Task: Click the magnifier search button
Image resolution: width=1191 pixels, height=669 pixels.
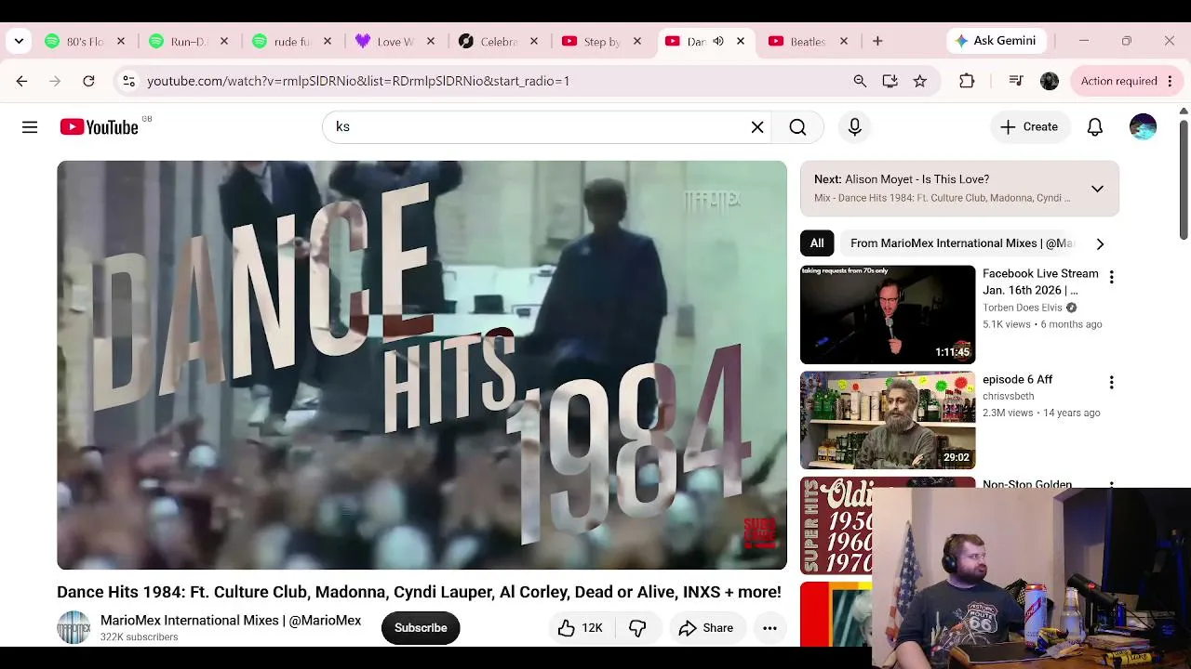Action: [x=797, y=127]
